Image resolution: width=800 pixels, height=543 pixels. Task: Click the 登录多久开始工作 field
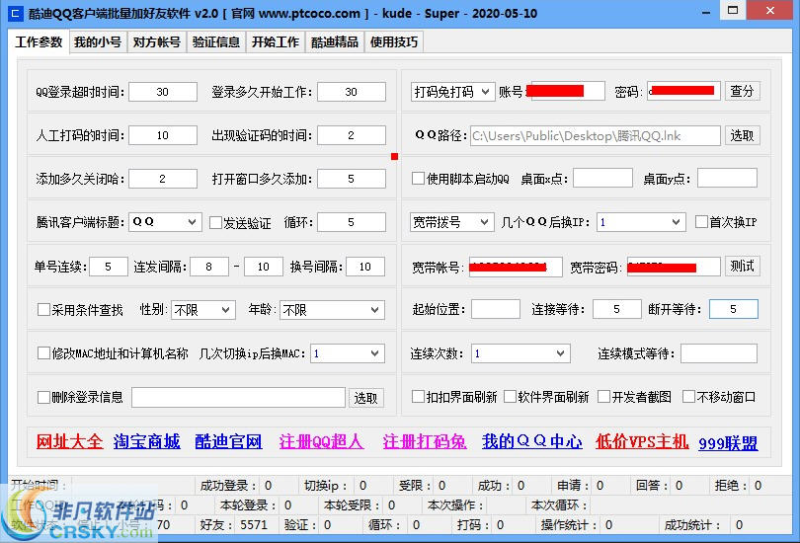pos(351,92)
